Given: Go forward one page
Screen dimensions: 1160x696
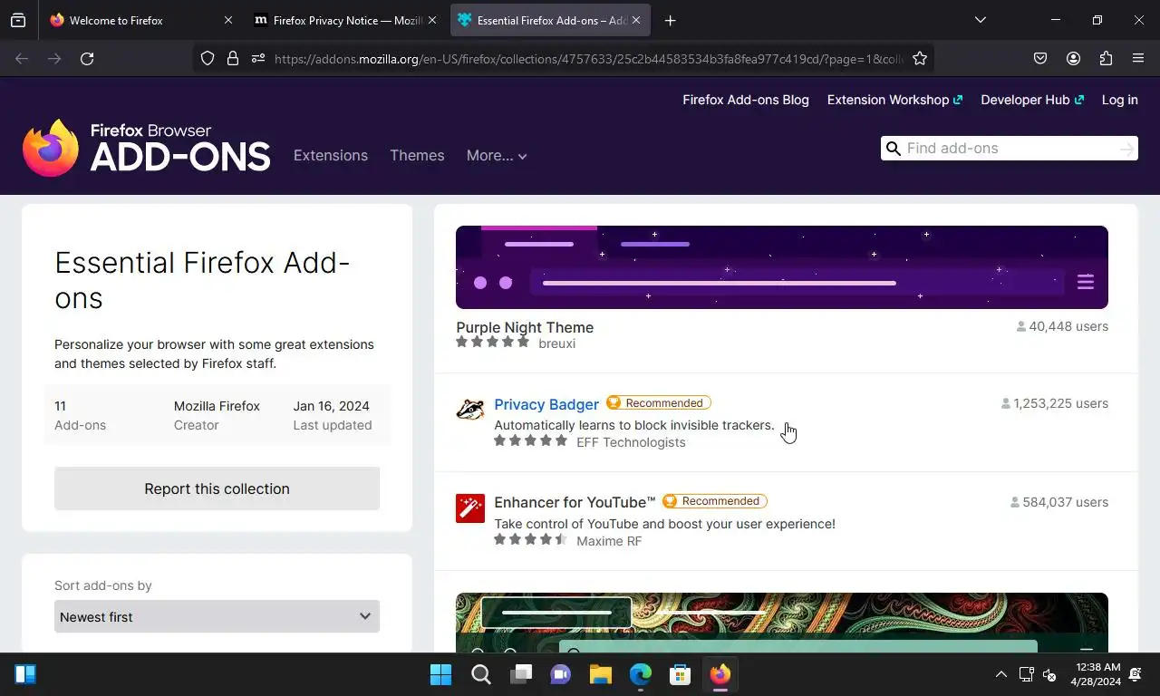Looking at the screenshot, I should click(54, 58).
